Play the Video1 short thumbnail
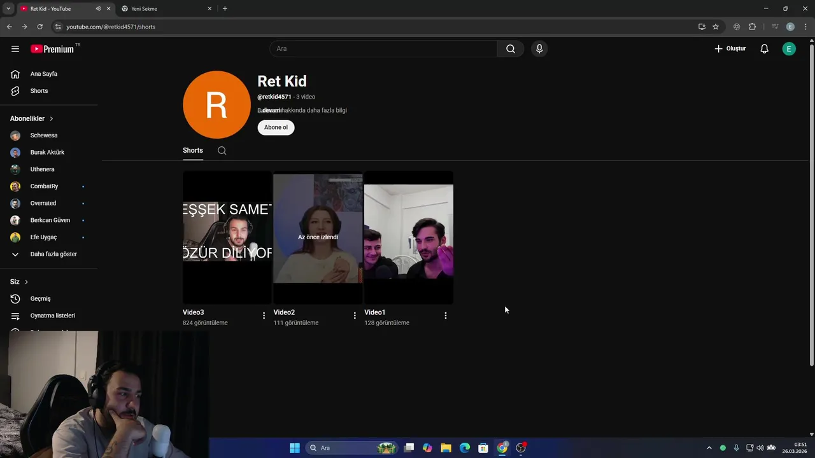Viewport: 815px width, 458px height. [x=409, y=237]
